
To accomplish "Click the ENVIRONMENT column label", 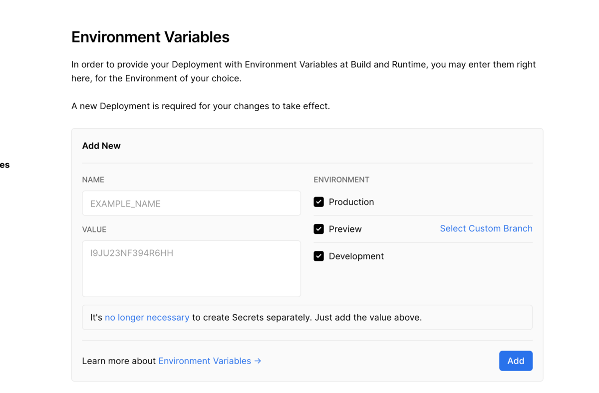I will [x=341, y=180].
